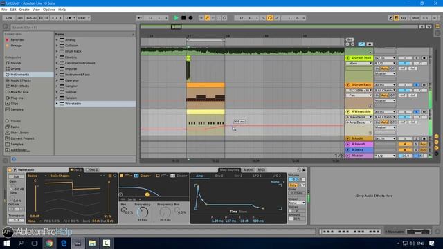Select Drums category in browser

click(x=15, y=68)
